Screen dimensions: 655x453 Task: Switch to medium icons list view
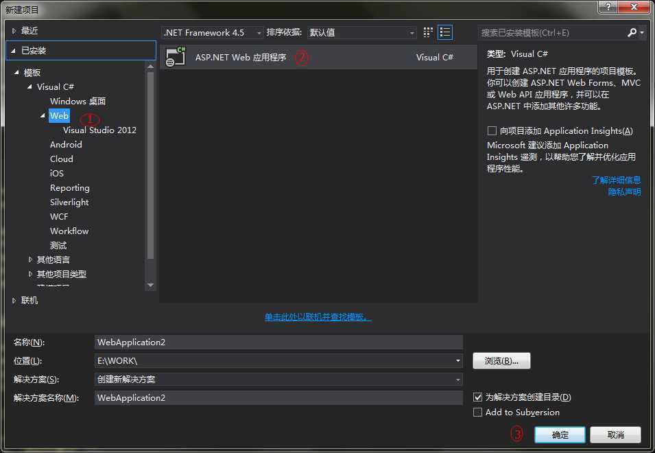point(445,32)
